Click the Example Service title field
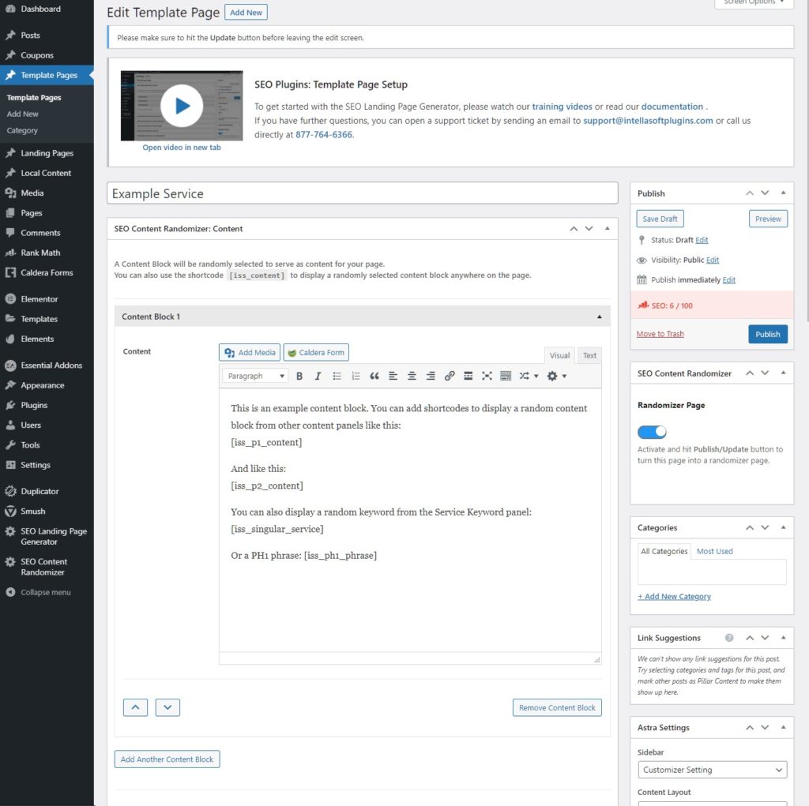The width and height of the screenshot is (809, 806). coord(362,193)
